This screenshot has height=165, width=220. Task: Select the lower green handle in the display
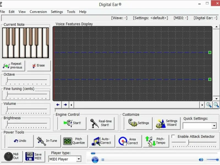pos(210,79)
